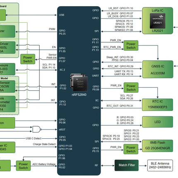
Task: Select the RTC IC YSN8900EP3 block
Action: pos(157,105)
